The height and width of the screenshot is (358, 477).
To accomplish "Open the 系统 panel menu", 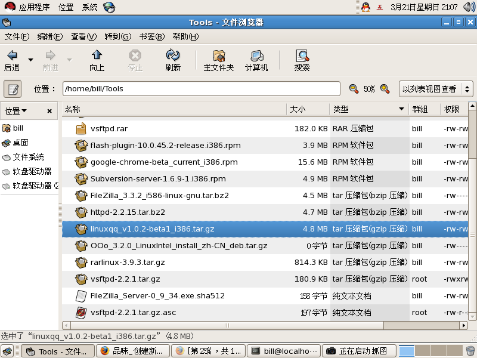I will click(90, 7).
